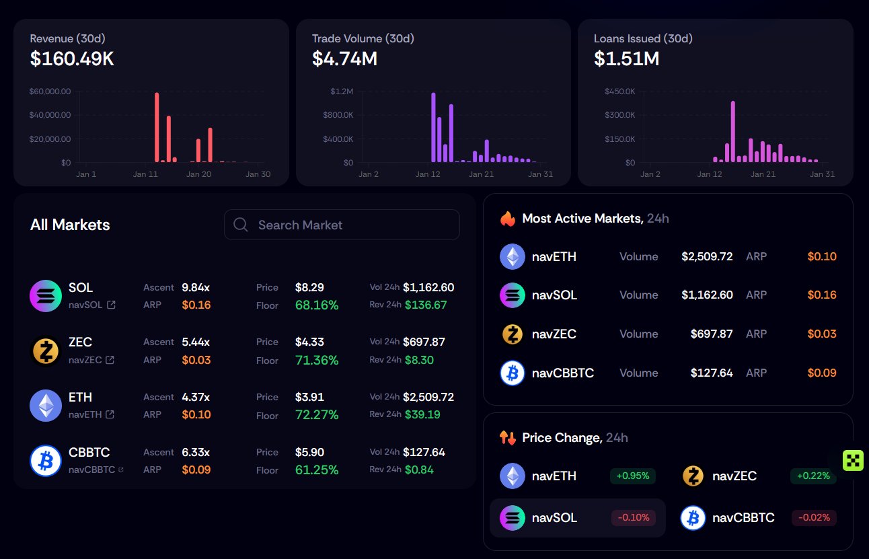Image resolution: width=869 pixels, height=559 pixels.
Task: Open the navZEC external link icon
Action: click(110, 360)
